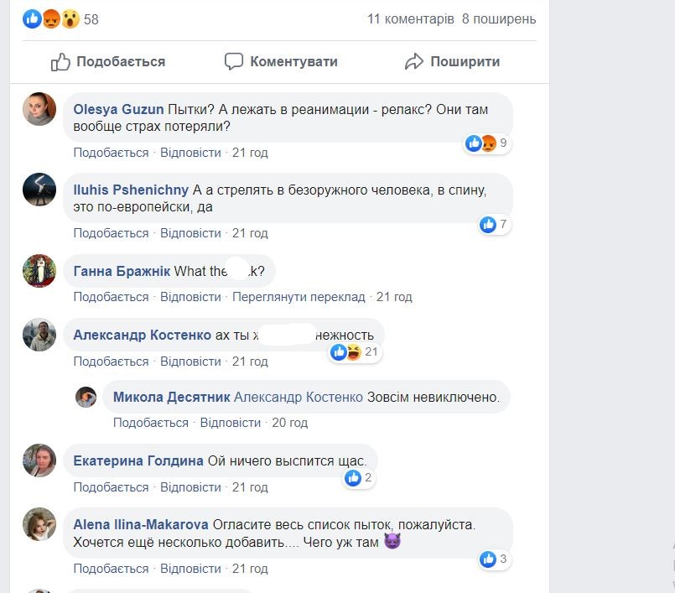
Task: Click like badge showing 3 on Alena's comment
Action: tap(494, 559)
